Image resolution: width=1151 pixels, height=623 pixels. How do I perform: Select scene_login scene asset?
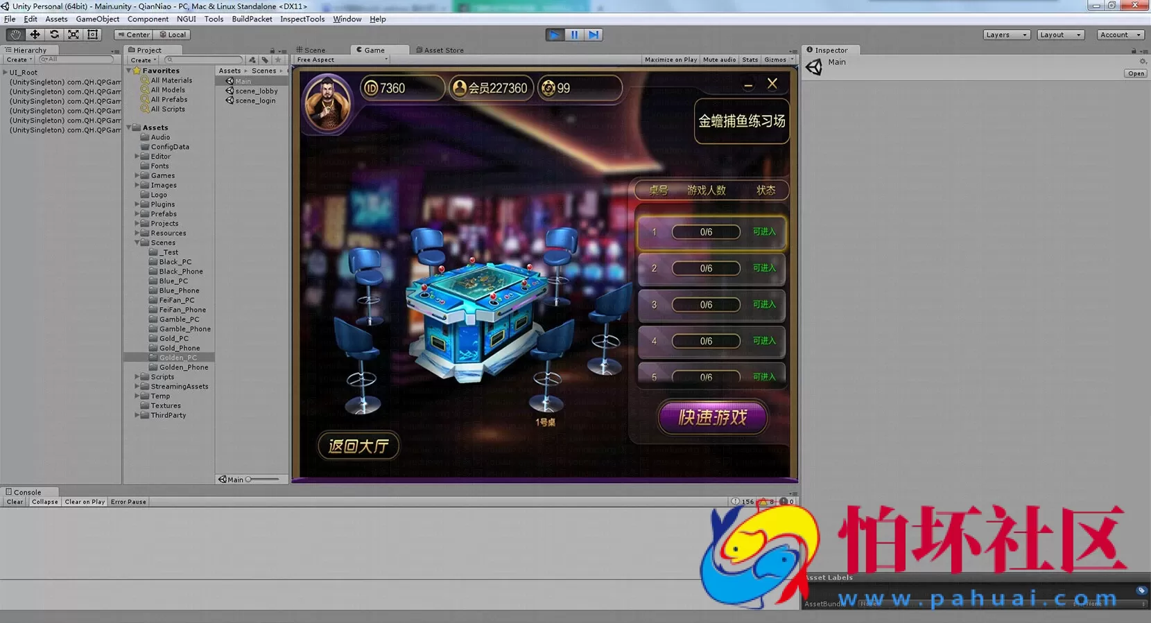coord(250,100)
